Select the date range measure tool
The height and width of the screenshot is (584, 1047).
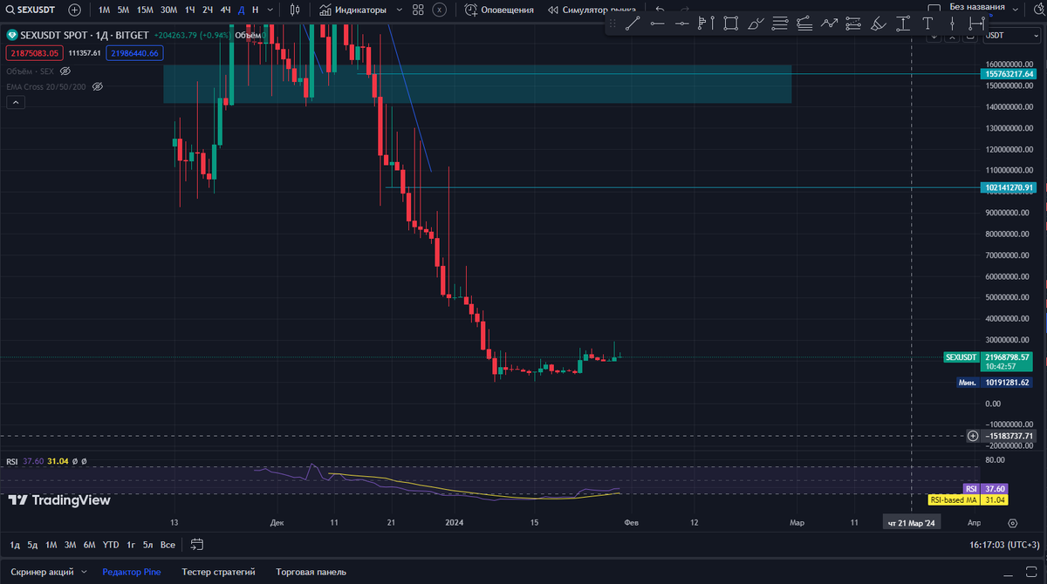(x=976, y=24)
